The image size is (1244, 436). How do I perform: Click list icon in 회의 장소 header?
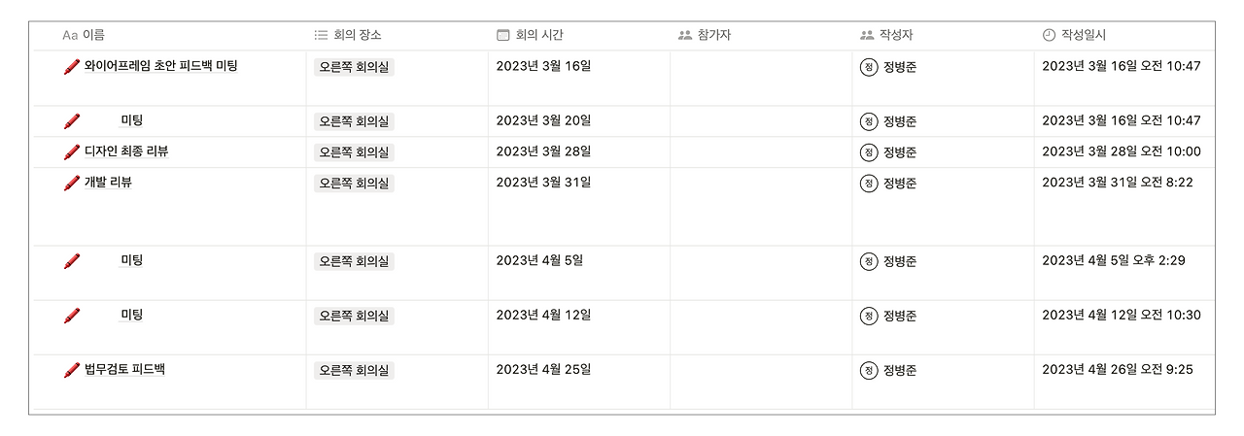[321, 35]
